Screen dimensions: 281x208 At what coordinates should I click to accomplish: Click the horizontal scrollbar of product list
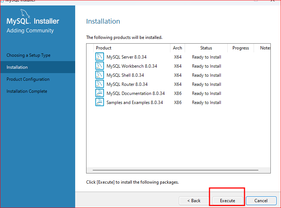176,170
